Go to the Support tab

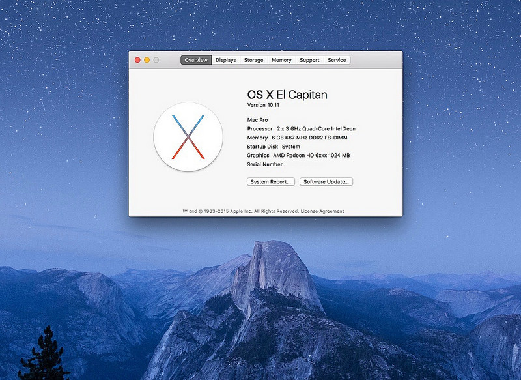(309, 60)
